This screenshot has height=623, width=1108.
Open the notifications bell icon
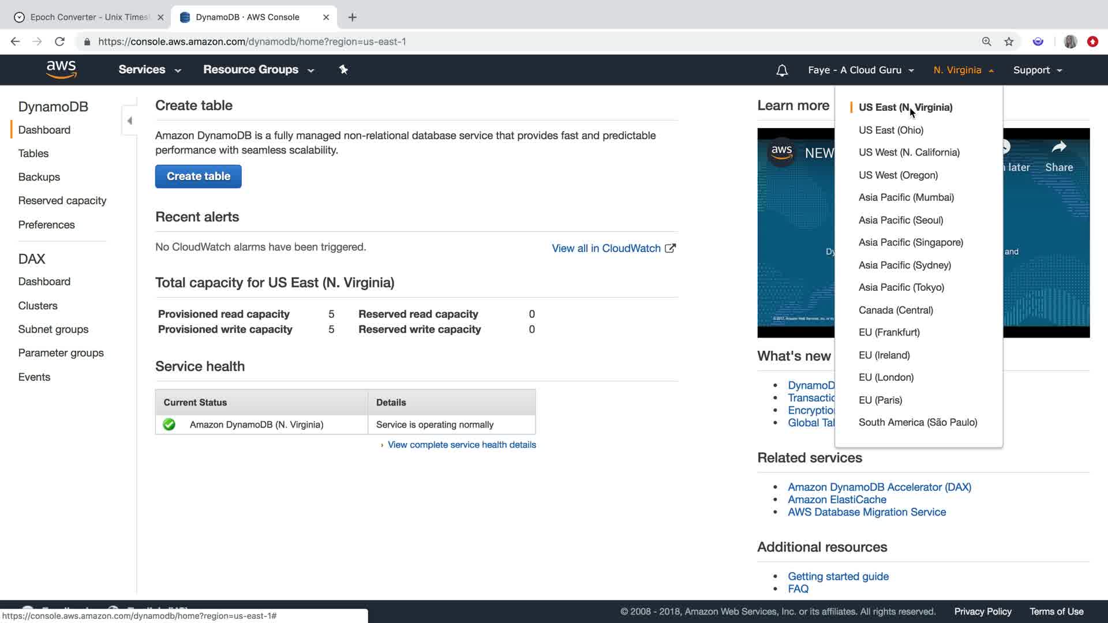[x=782, y=70]
